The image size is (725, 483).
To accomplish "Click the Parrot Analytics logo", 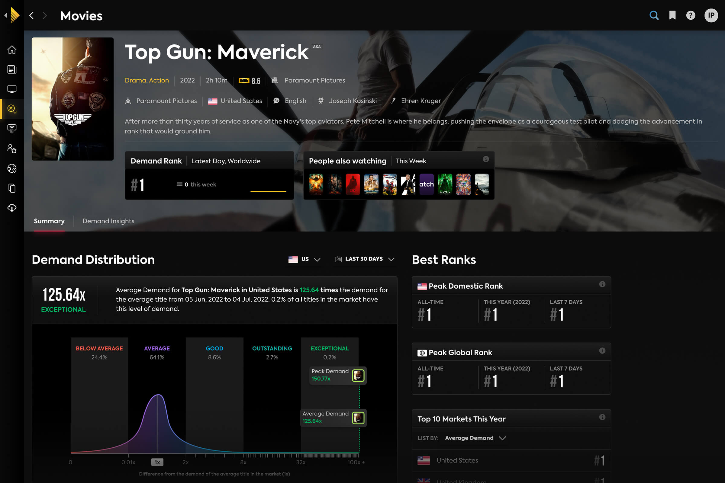I will pyautogui.click(x=14, y=15).
